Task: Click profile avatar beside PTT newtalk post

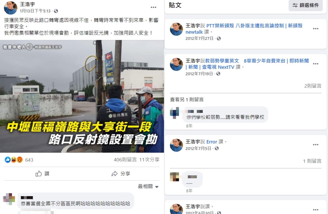Action: tap(176, 29)
